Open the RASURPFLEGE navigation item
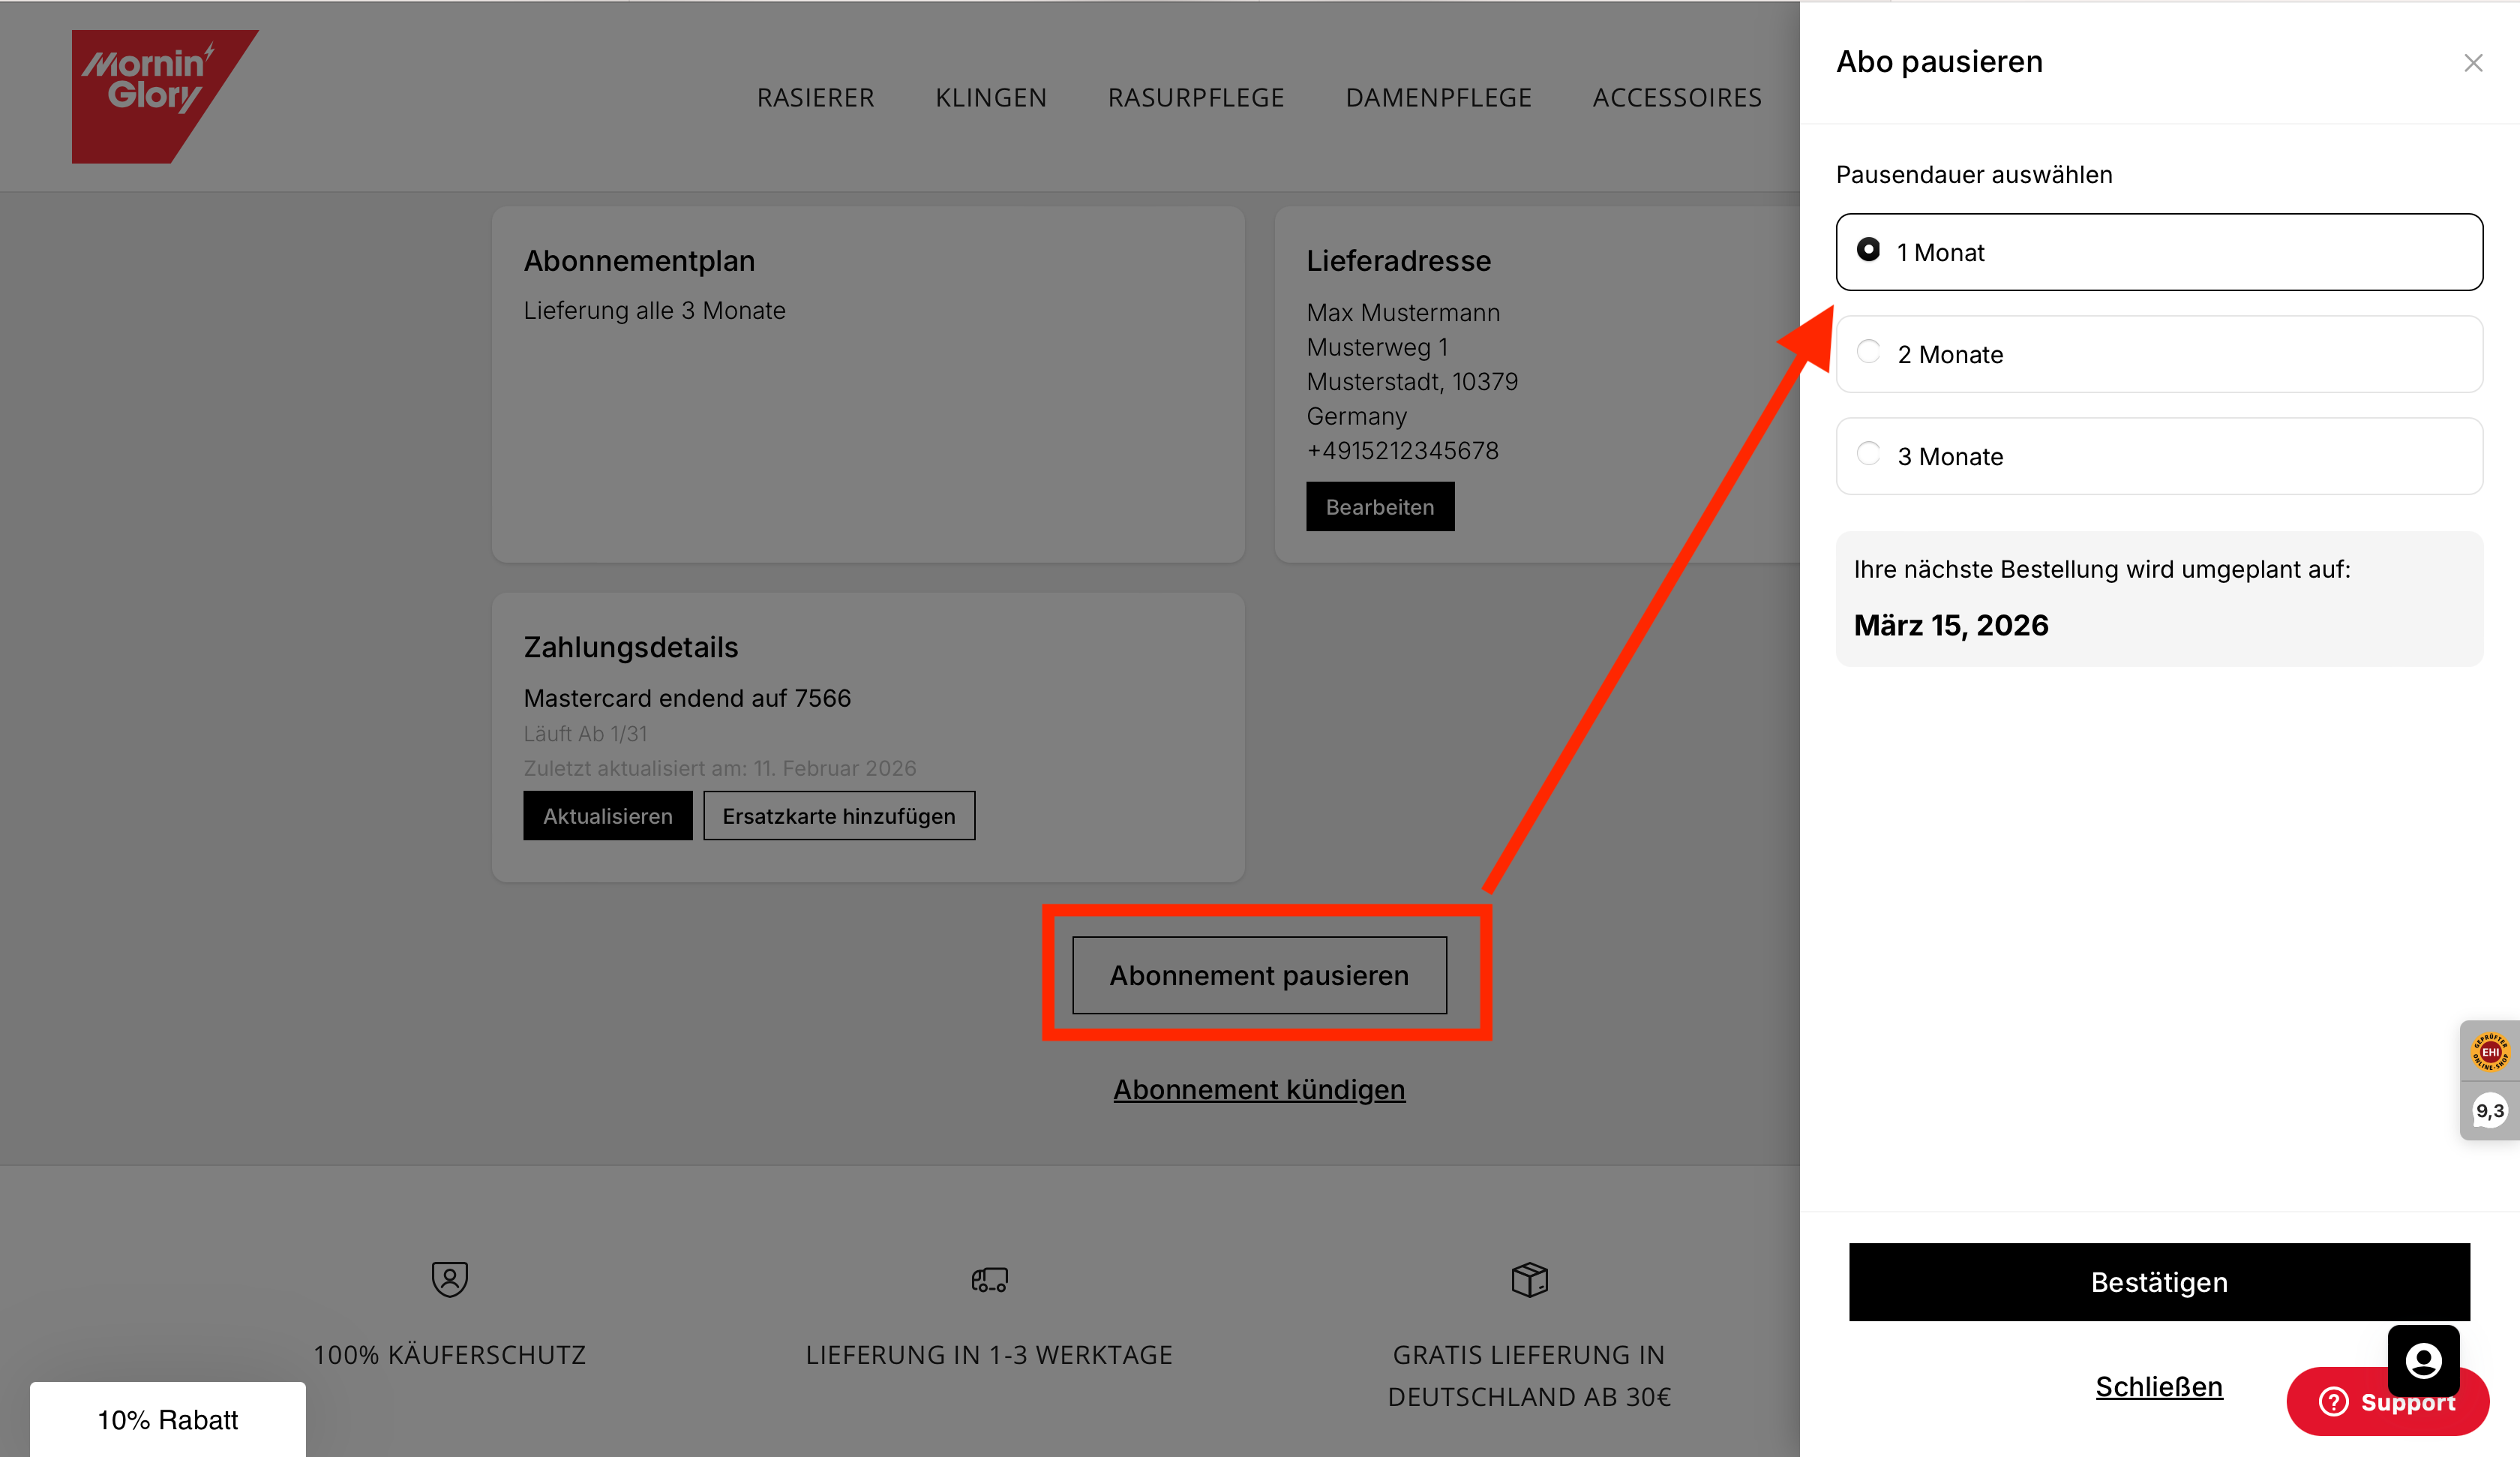Viewport: 2520px width, 1457px height. (x=1195, y=97)
